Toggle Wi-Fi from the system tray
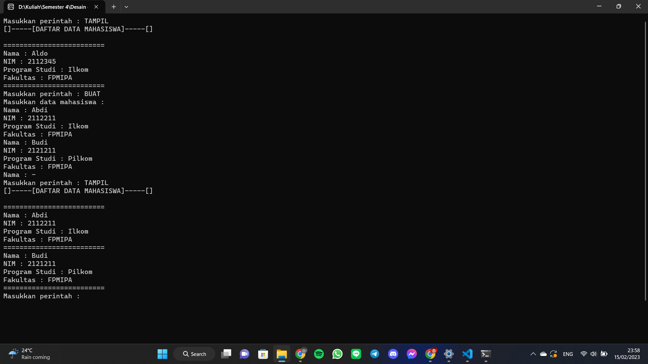Screen dimensions: 648x364 click(584, 354)
